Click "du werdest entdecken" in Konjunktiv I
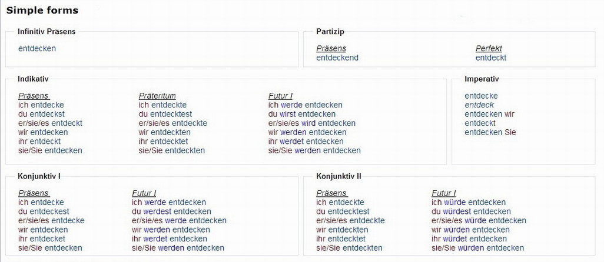This screenshot has height=262, width=604. point(171,211)
